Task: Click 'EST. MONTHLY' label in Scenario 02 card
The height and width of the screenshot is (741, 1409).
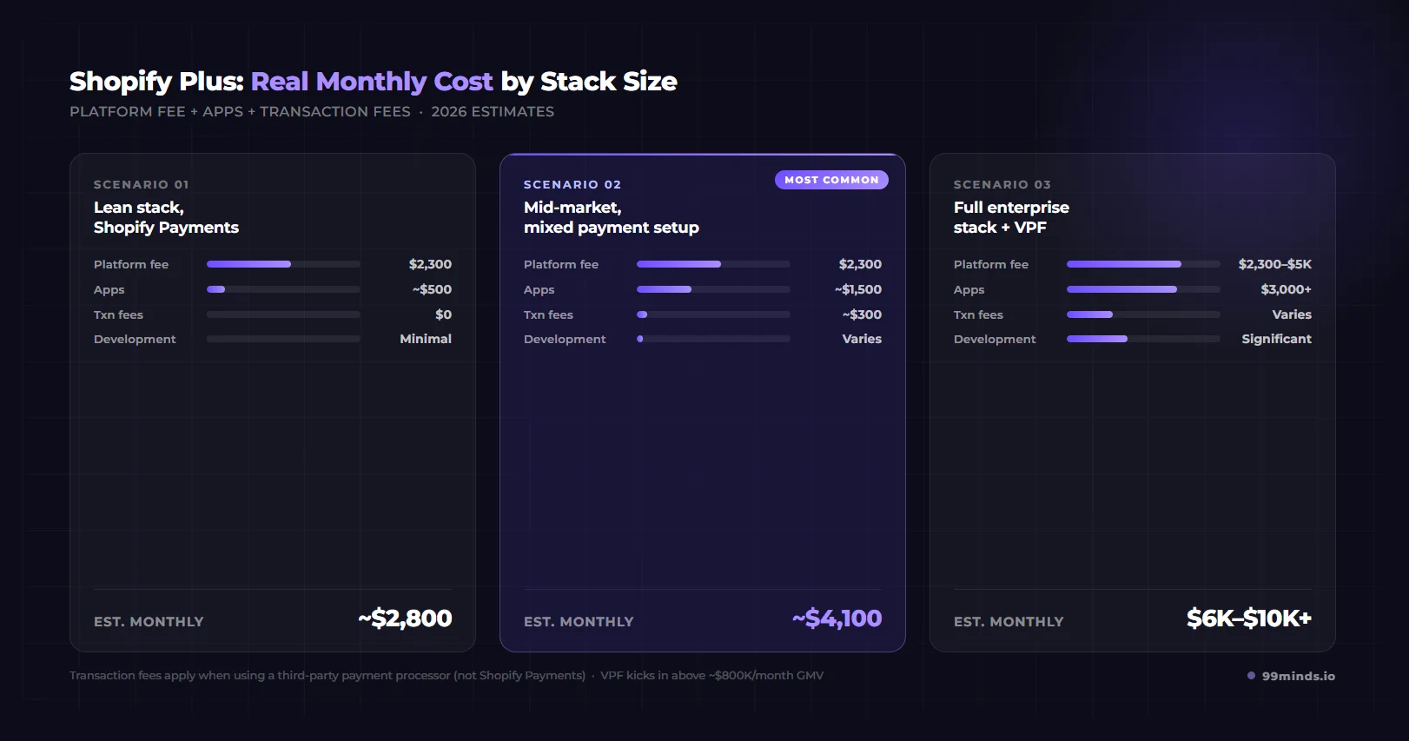Action: point(579,622)
